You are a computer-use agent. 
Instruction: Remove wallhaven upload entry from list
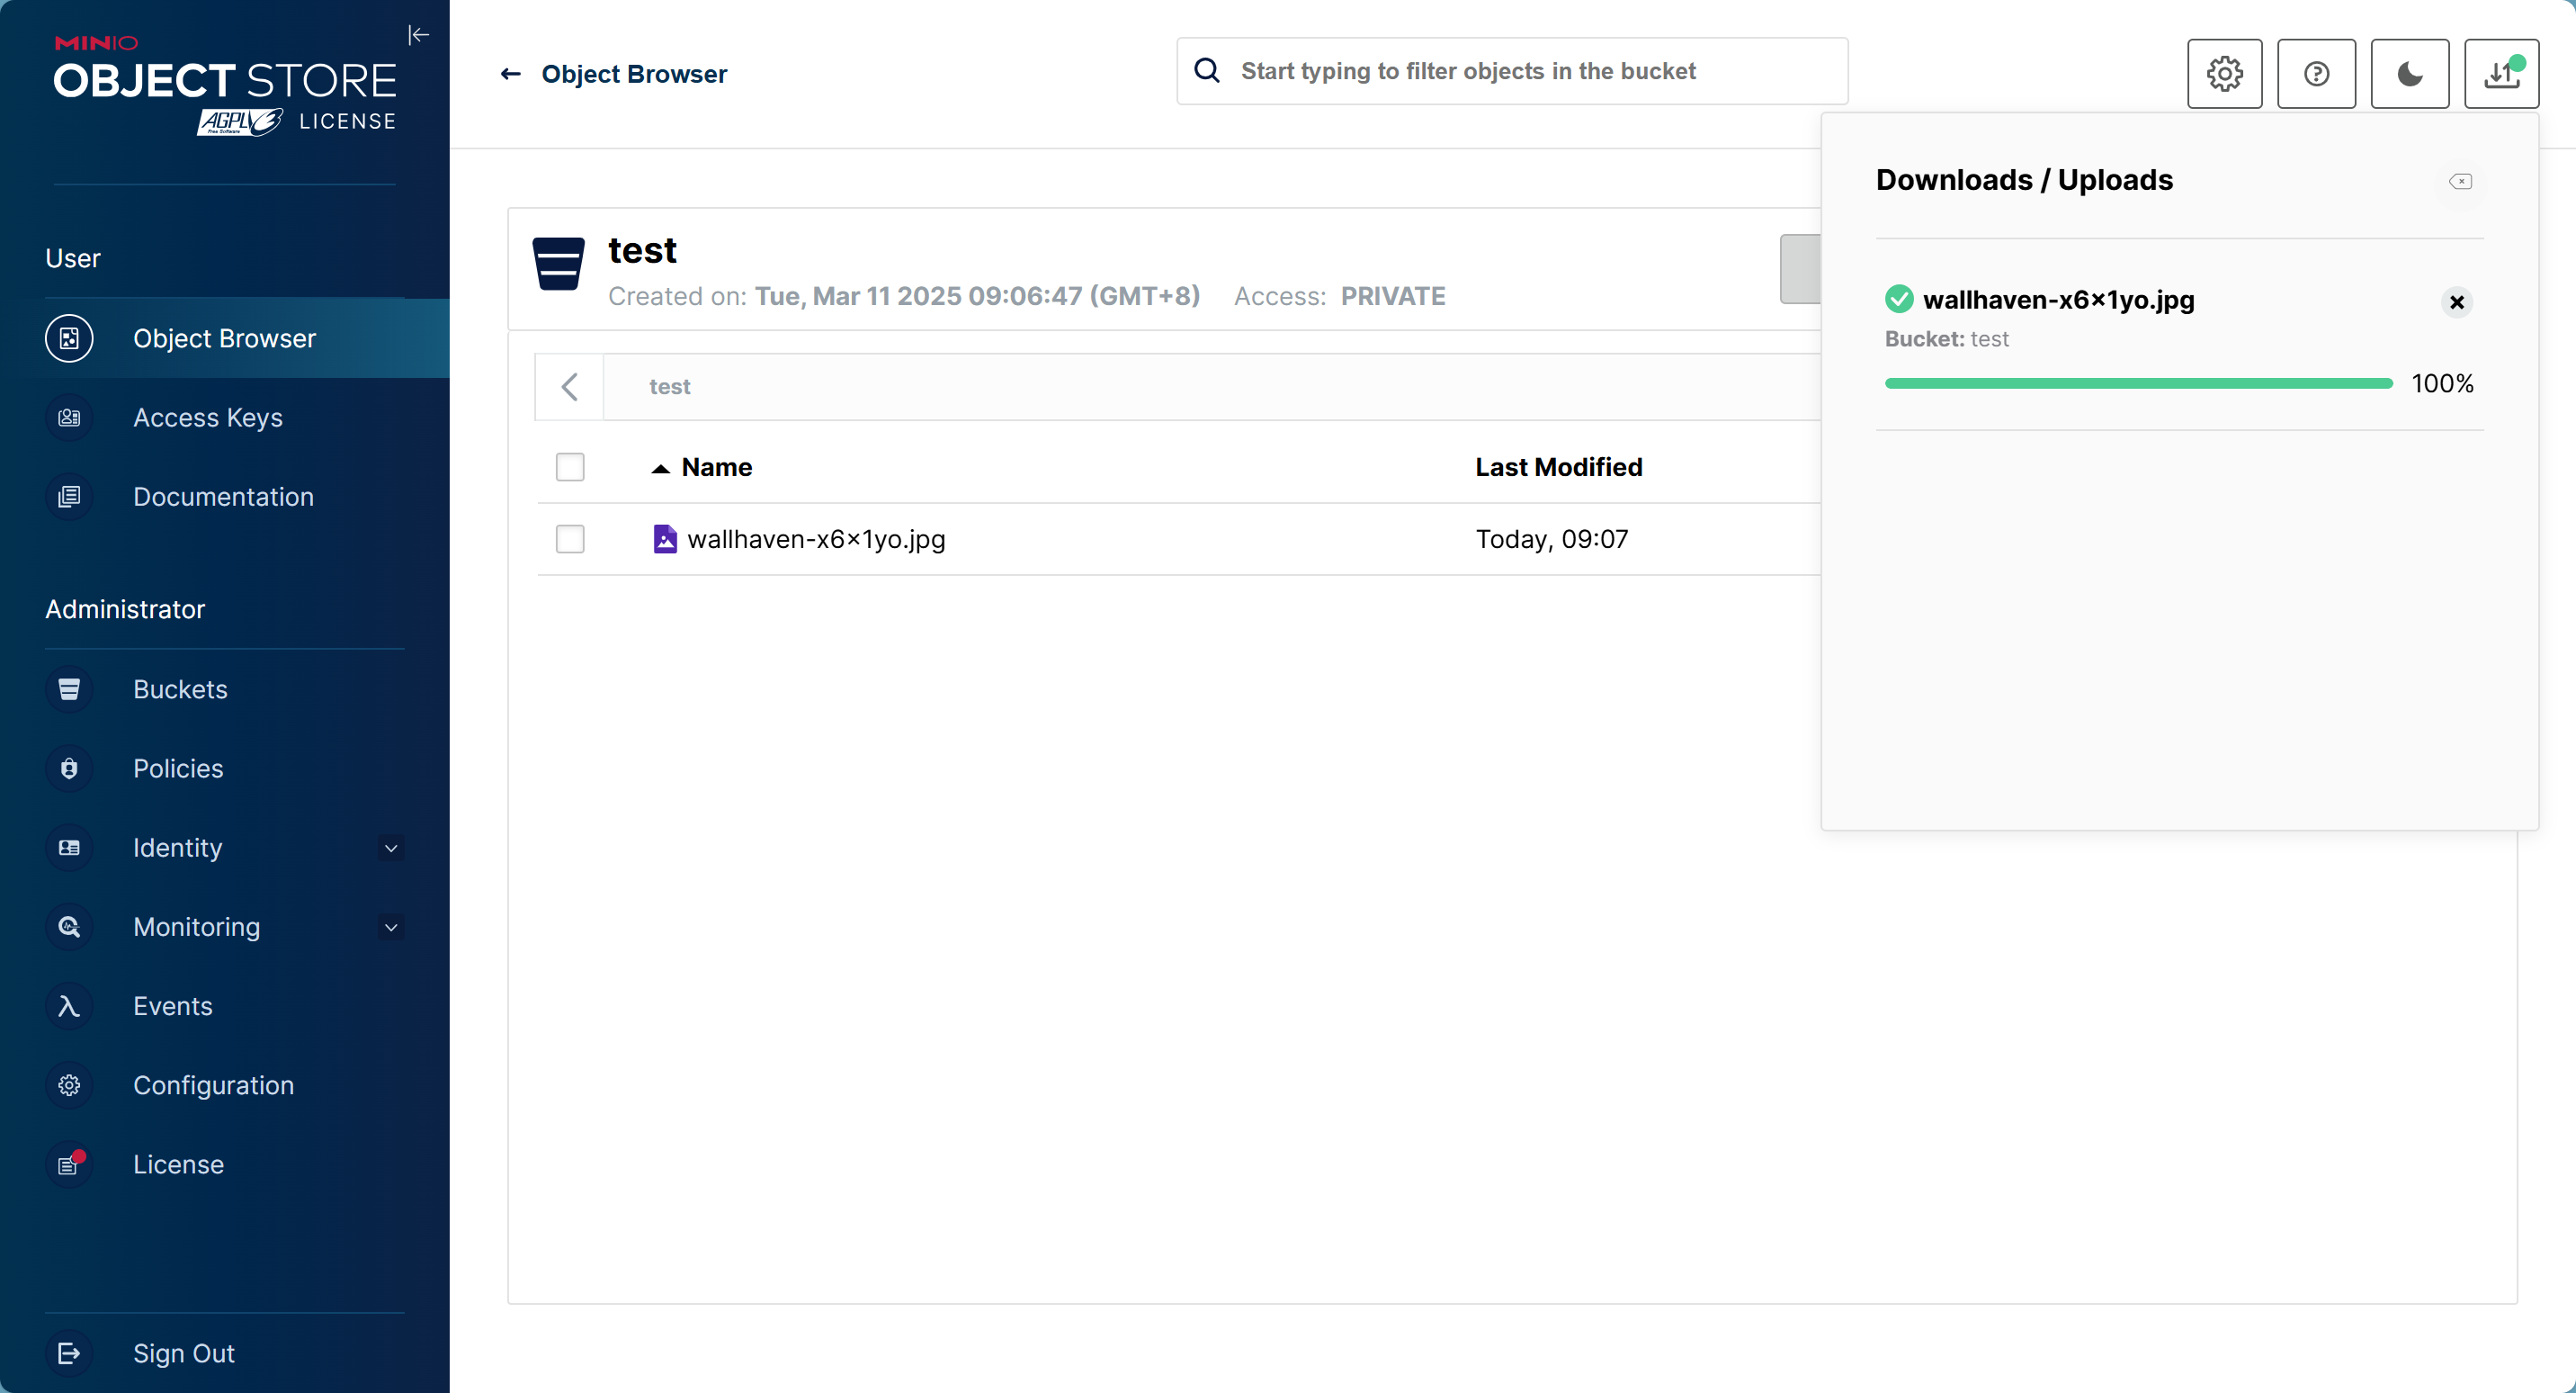pyautogui.click(x=2456, y=302)
